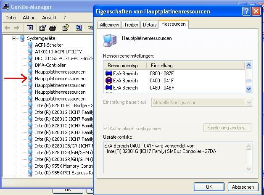Click the device icon for ACPI-Schalter
This screenshot has width=264, height=195.
point(30,45)
